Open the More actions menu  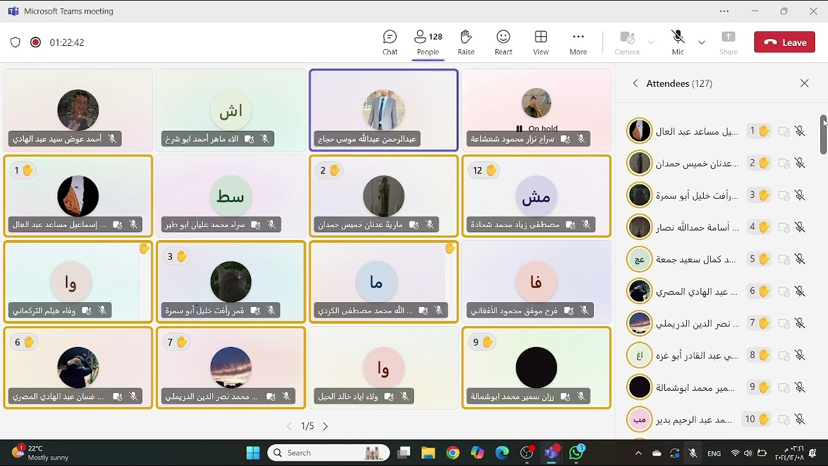click(x=578, y=42)
